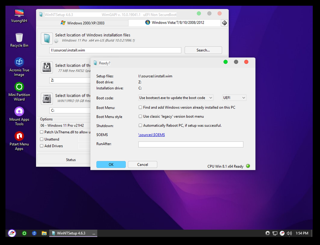Click WinNTSetup title bar app icon
Image resolution: width=320 pixels, height=245 pixels.
click(41, 14)
